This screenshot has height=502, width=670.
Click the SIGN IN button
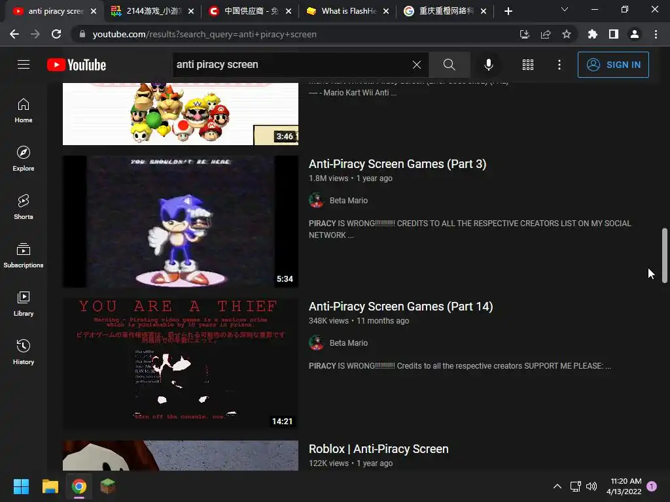click(x=613, y=65)
